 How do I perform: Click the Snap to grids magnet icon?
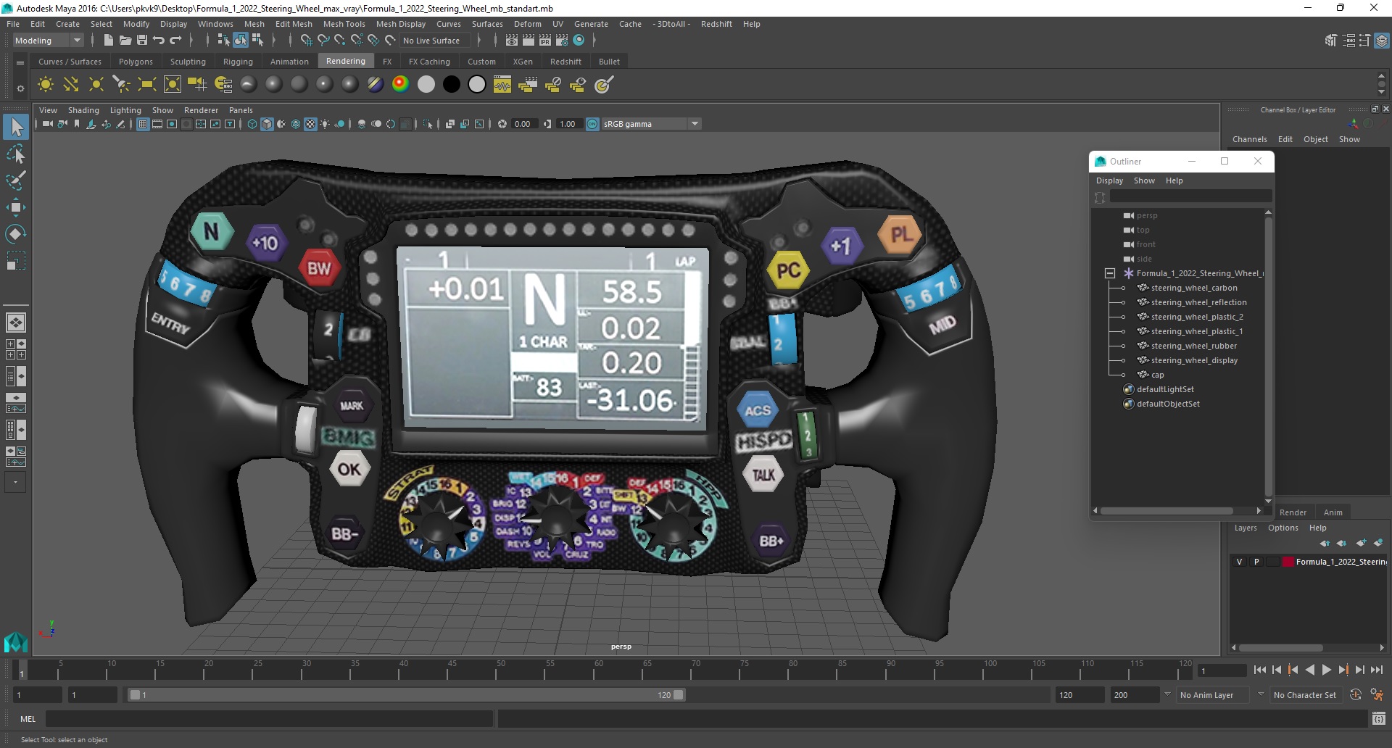[x=307, y=41]
